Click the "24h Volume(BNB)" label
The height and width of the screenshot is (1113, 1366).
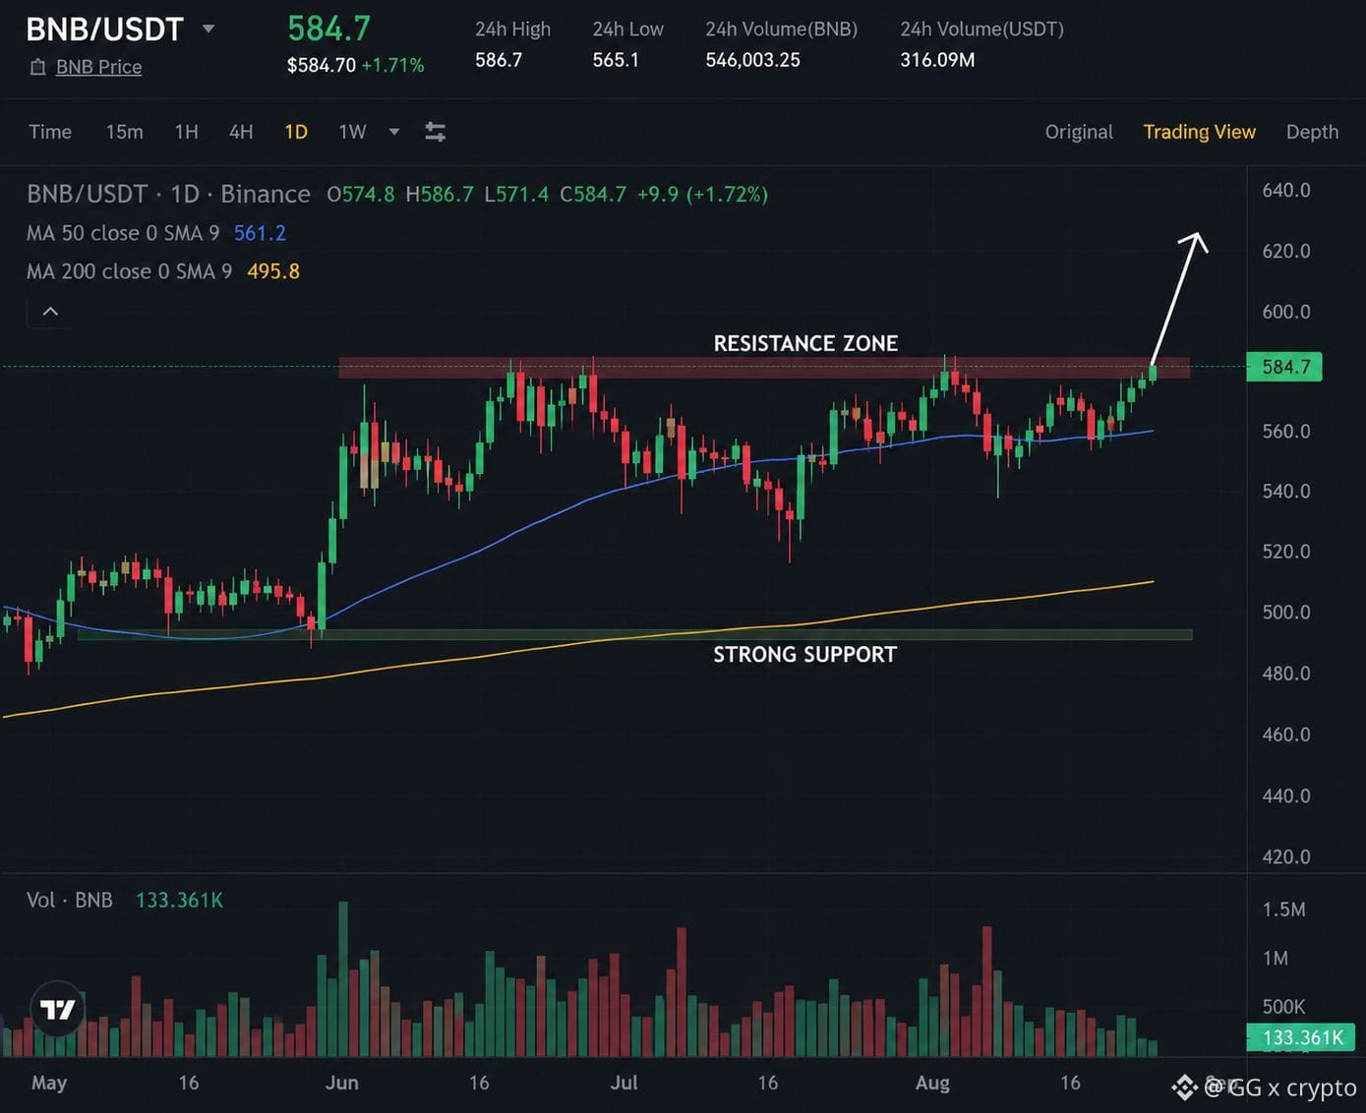tap(781, 29)
